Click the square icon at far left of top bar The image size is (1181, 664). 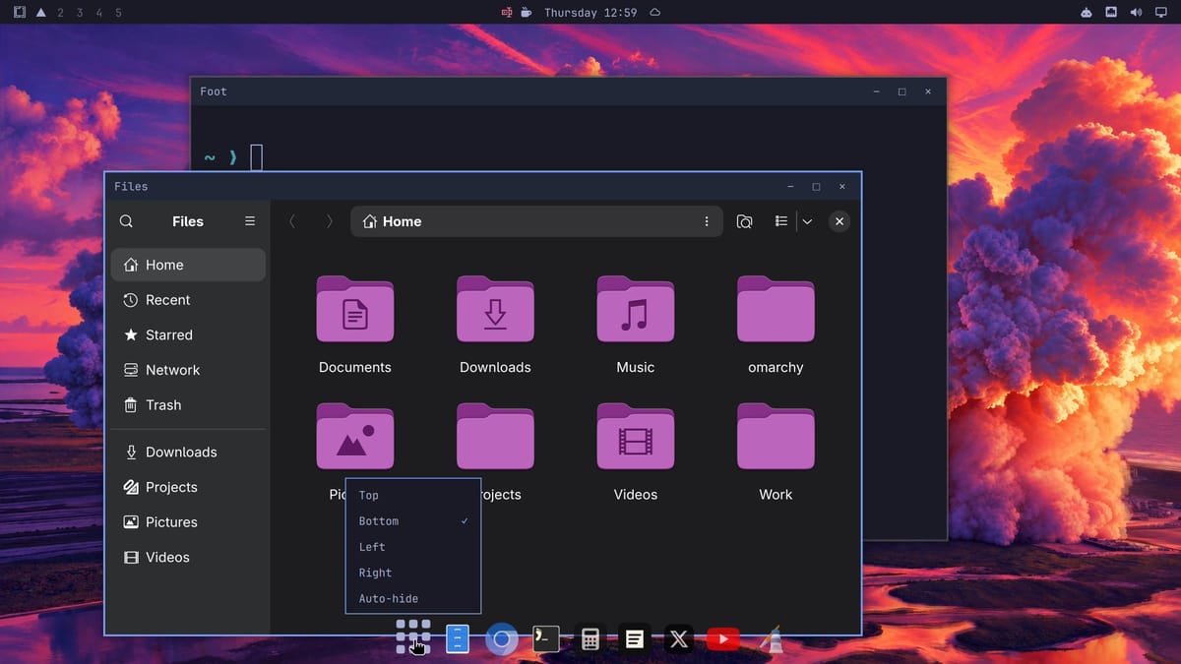(20, 13)
